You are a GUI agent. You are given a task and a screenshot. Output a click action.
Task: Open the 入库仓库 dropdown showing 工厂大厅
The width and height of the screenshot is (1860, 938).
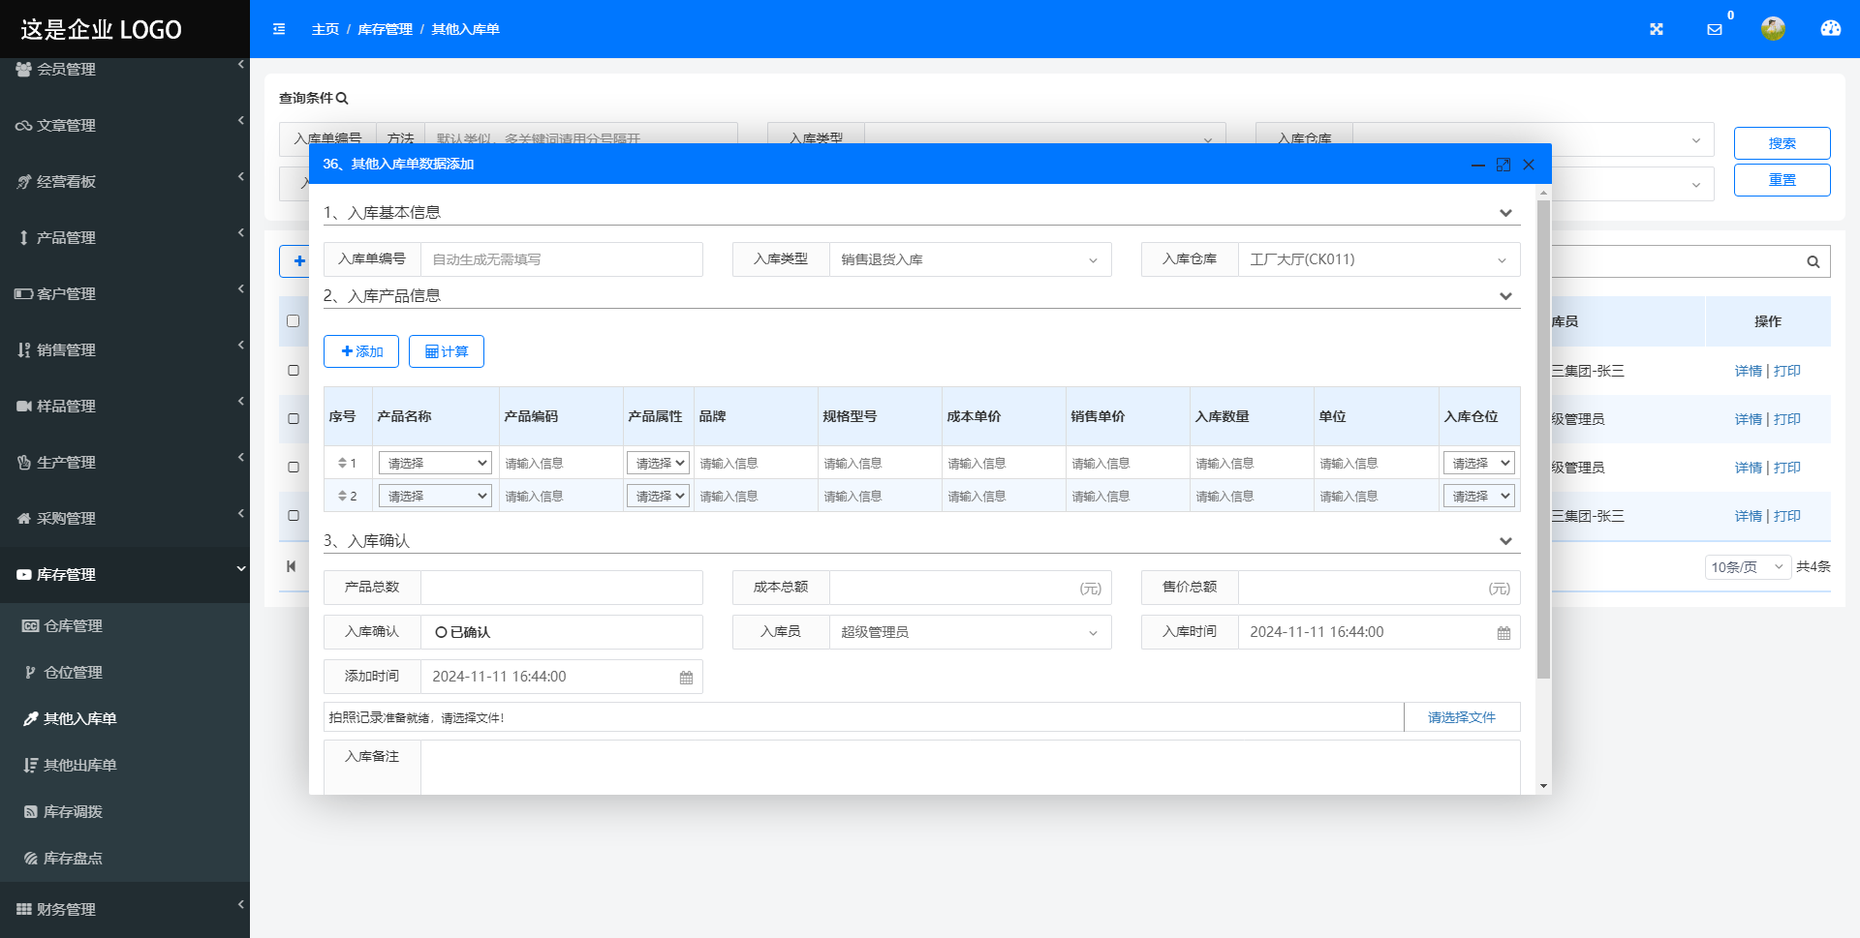point(1378,259)
